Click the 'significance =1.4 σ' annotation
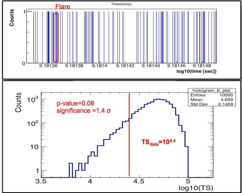 (x=83, y=111)
